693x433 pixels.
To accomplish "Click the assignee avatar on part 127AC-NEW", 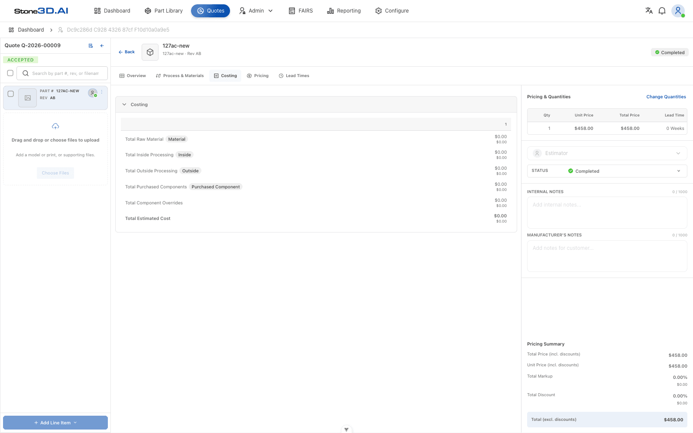I will tap(92, 93).
